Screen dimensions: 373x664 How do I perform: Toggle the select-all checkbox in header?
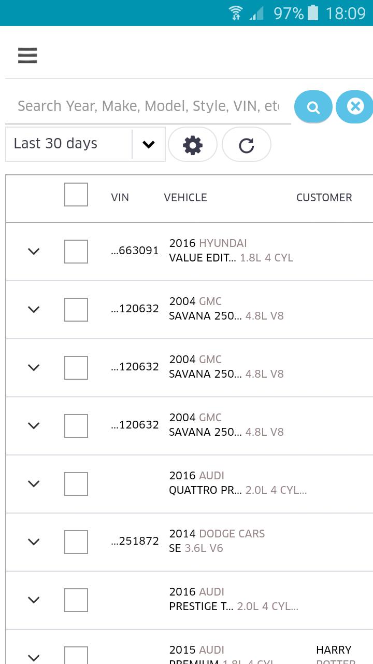coord(76,195)
